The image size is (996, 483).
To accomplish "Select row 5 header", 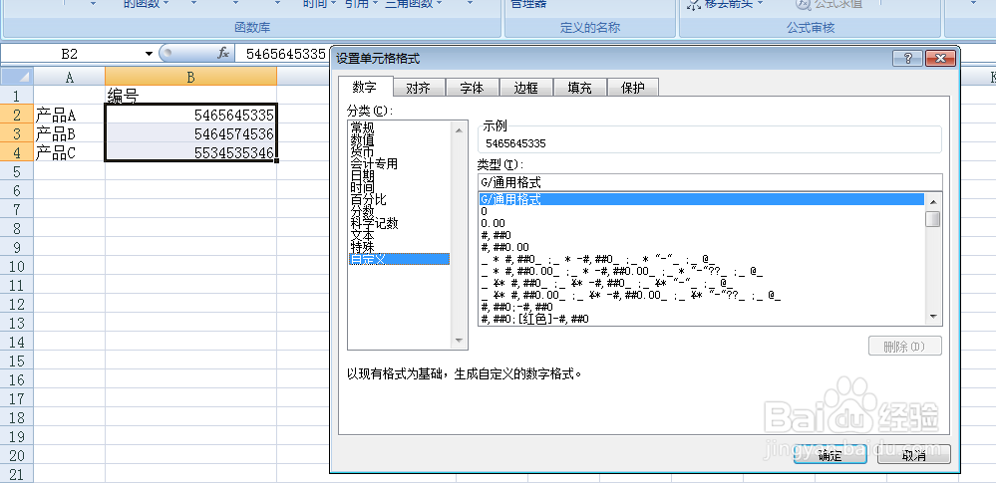I will [17, 171].
